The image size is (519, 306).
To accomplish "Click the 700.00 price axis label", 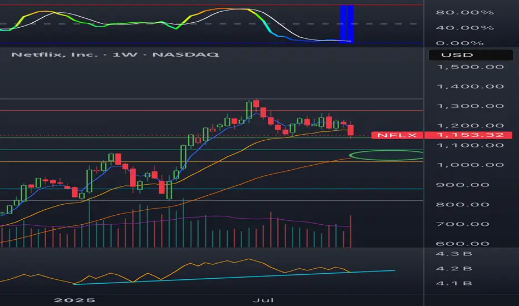I will [463, 224].
